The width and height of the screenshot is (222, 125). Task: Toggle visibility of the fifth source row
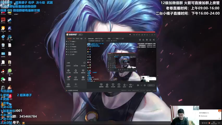67,52
